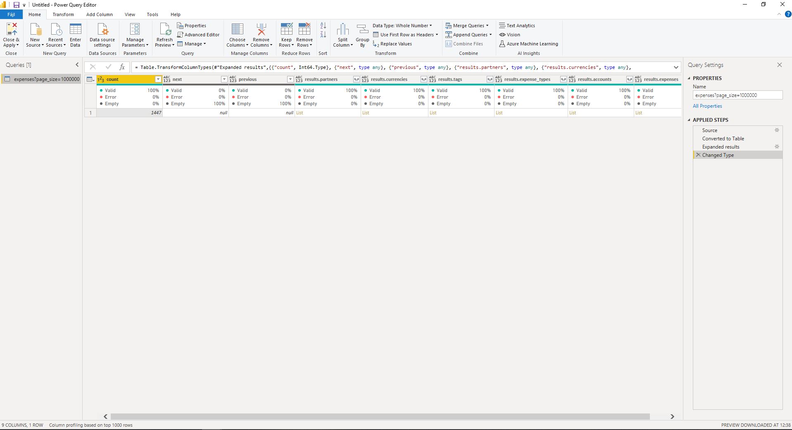Switch to the View tab

point(130,14)
